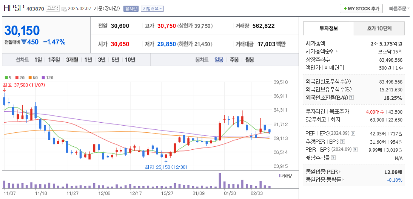Select the 10년 line chart period

tap(130, 60)
